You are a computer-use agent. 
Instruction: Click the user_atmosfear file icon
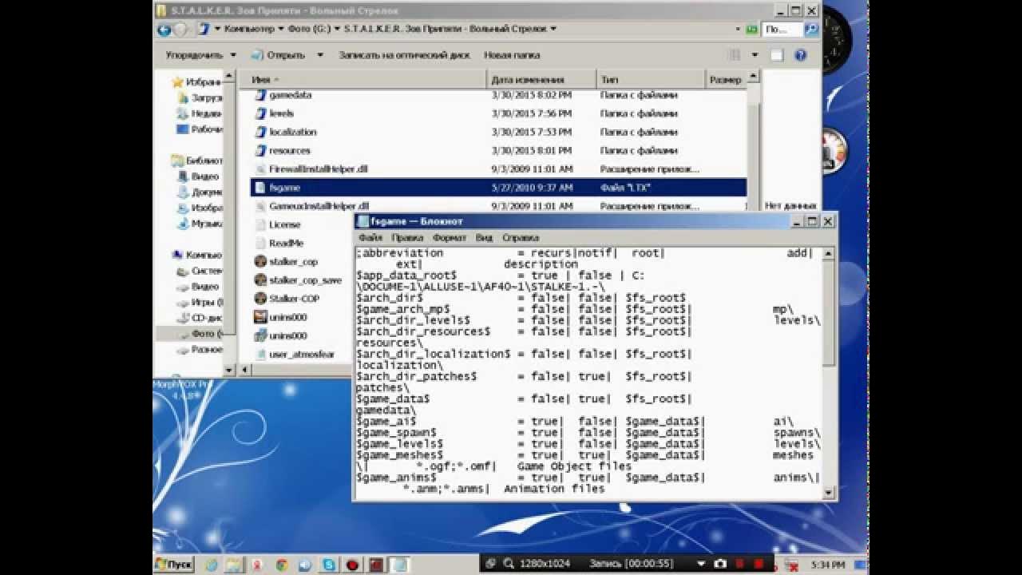[x=260, y=354]
